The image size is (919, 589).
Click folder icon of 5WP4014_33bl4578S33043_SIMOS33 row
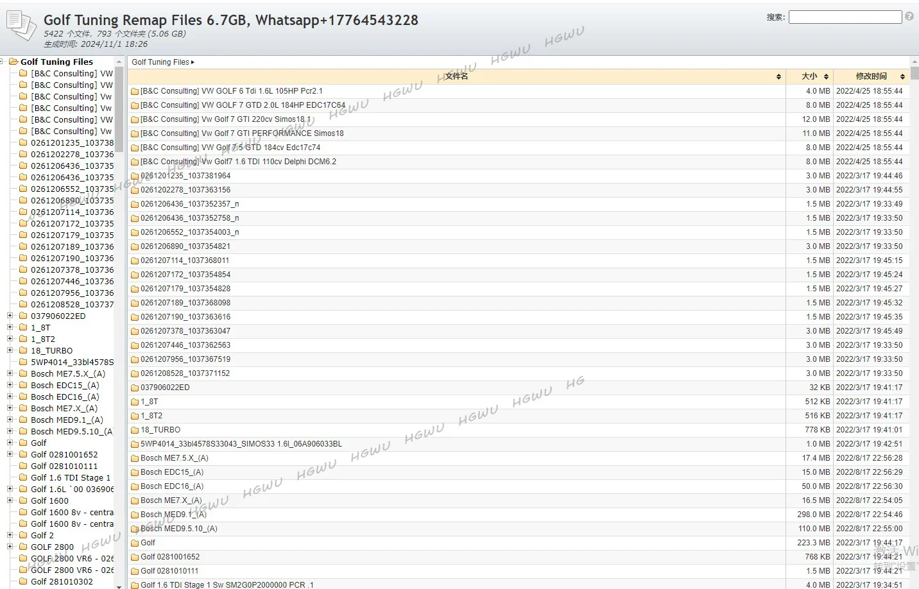tap(135, 444)
